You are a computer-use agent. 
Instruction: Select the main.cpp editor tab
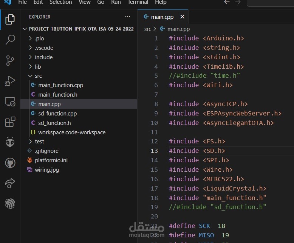pos(162,17)
